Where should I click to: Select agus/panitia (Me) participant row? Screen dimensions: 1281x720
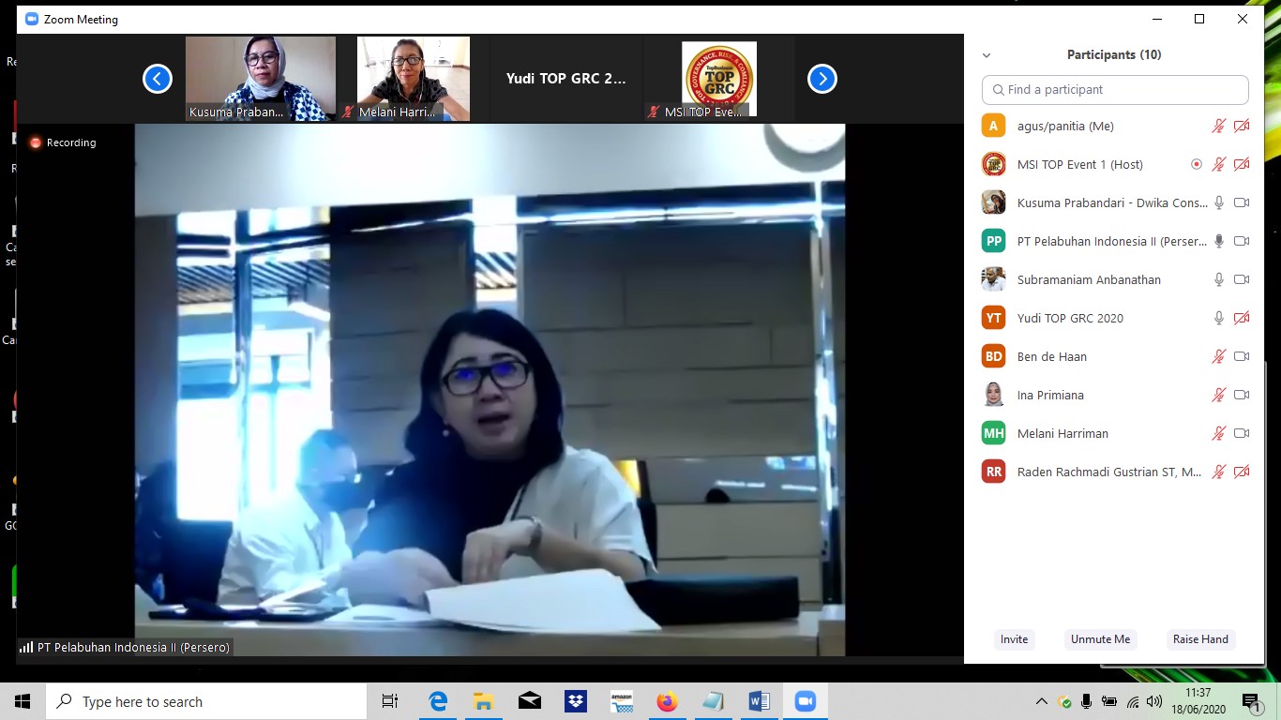[1115, 126]
